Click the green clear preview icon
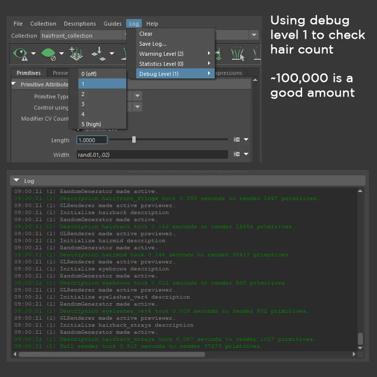The width and height of the screenshot is (377, 377). [x=48, y=54]
